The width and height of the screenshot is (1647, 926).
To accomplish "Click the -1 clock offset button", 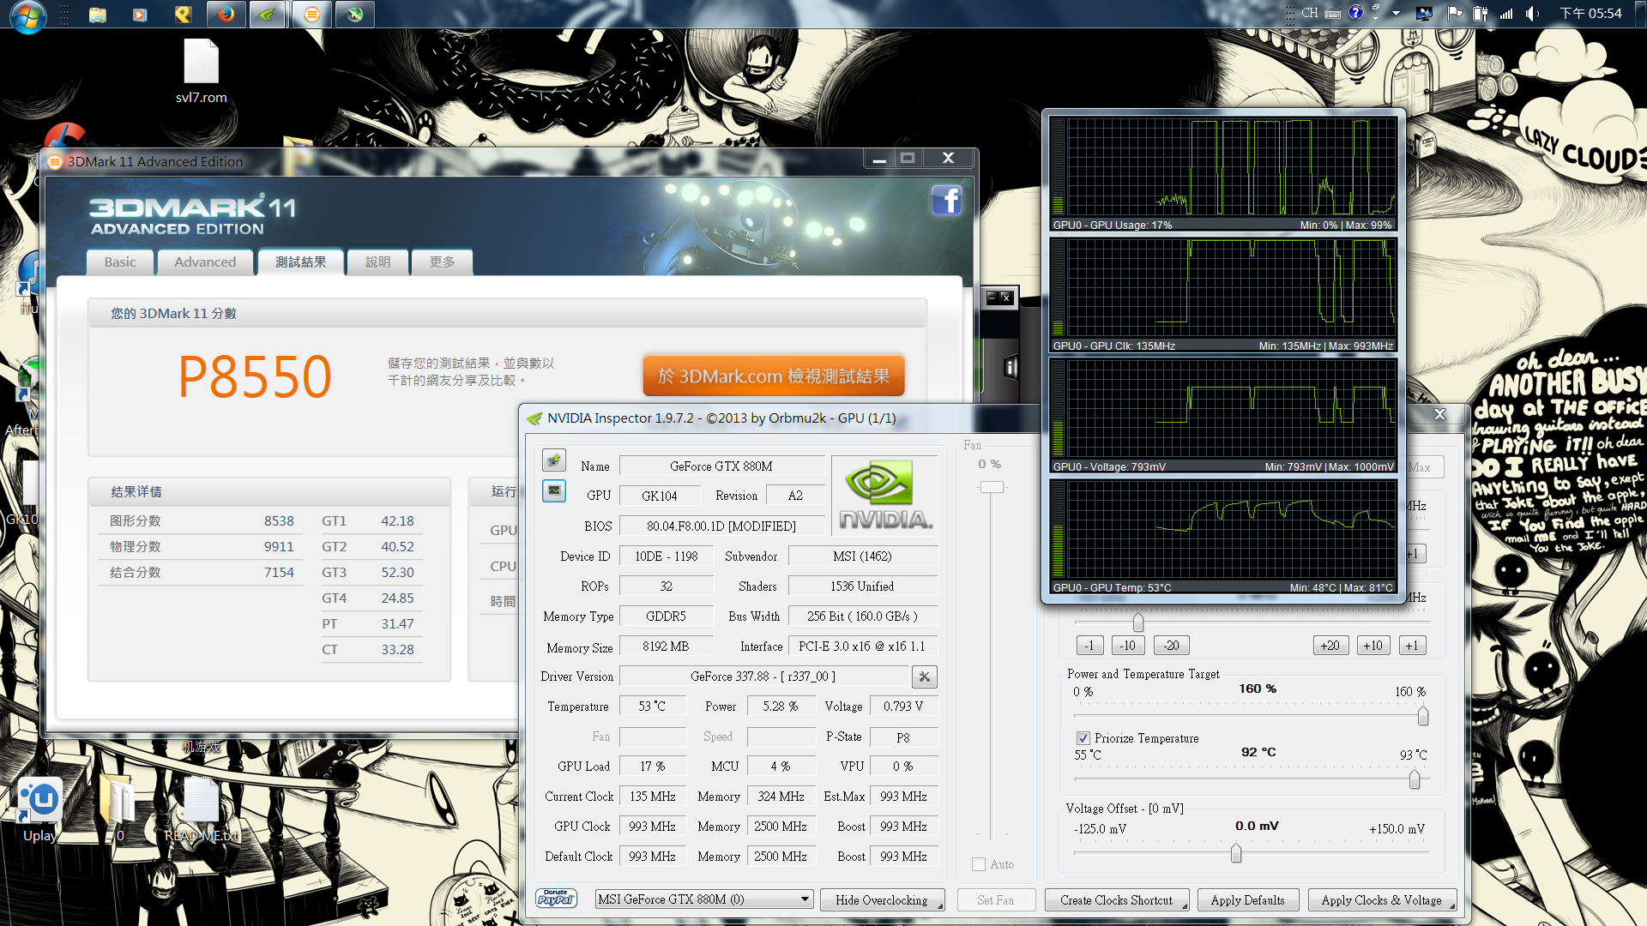I will [1089, 646].
